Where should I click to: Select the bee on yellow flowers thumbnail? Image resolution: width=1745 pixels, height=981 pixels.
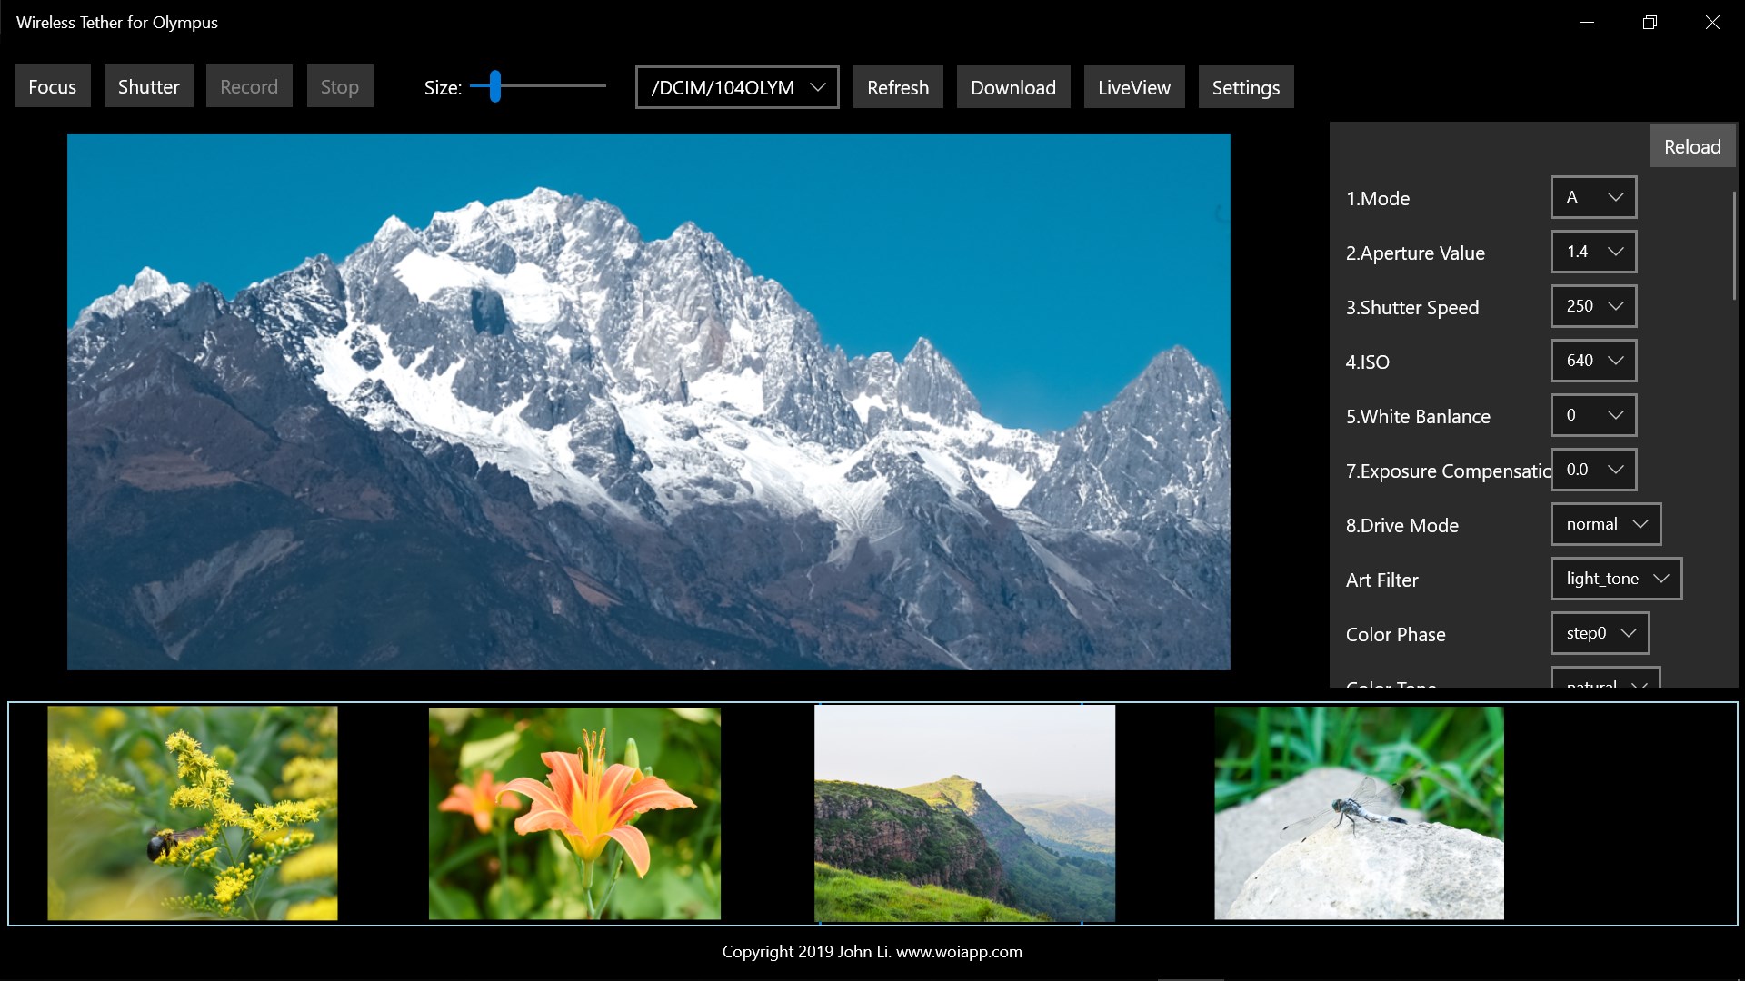pyautogui.click(x=193, y=813)
